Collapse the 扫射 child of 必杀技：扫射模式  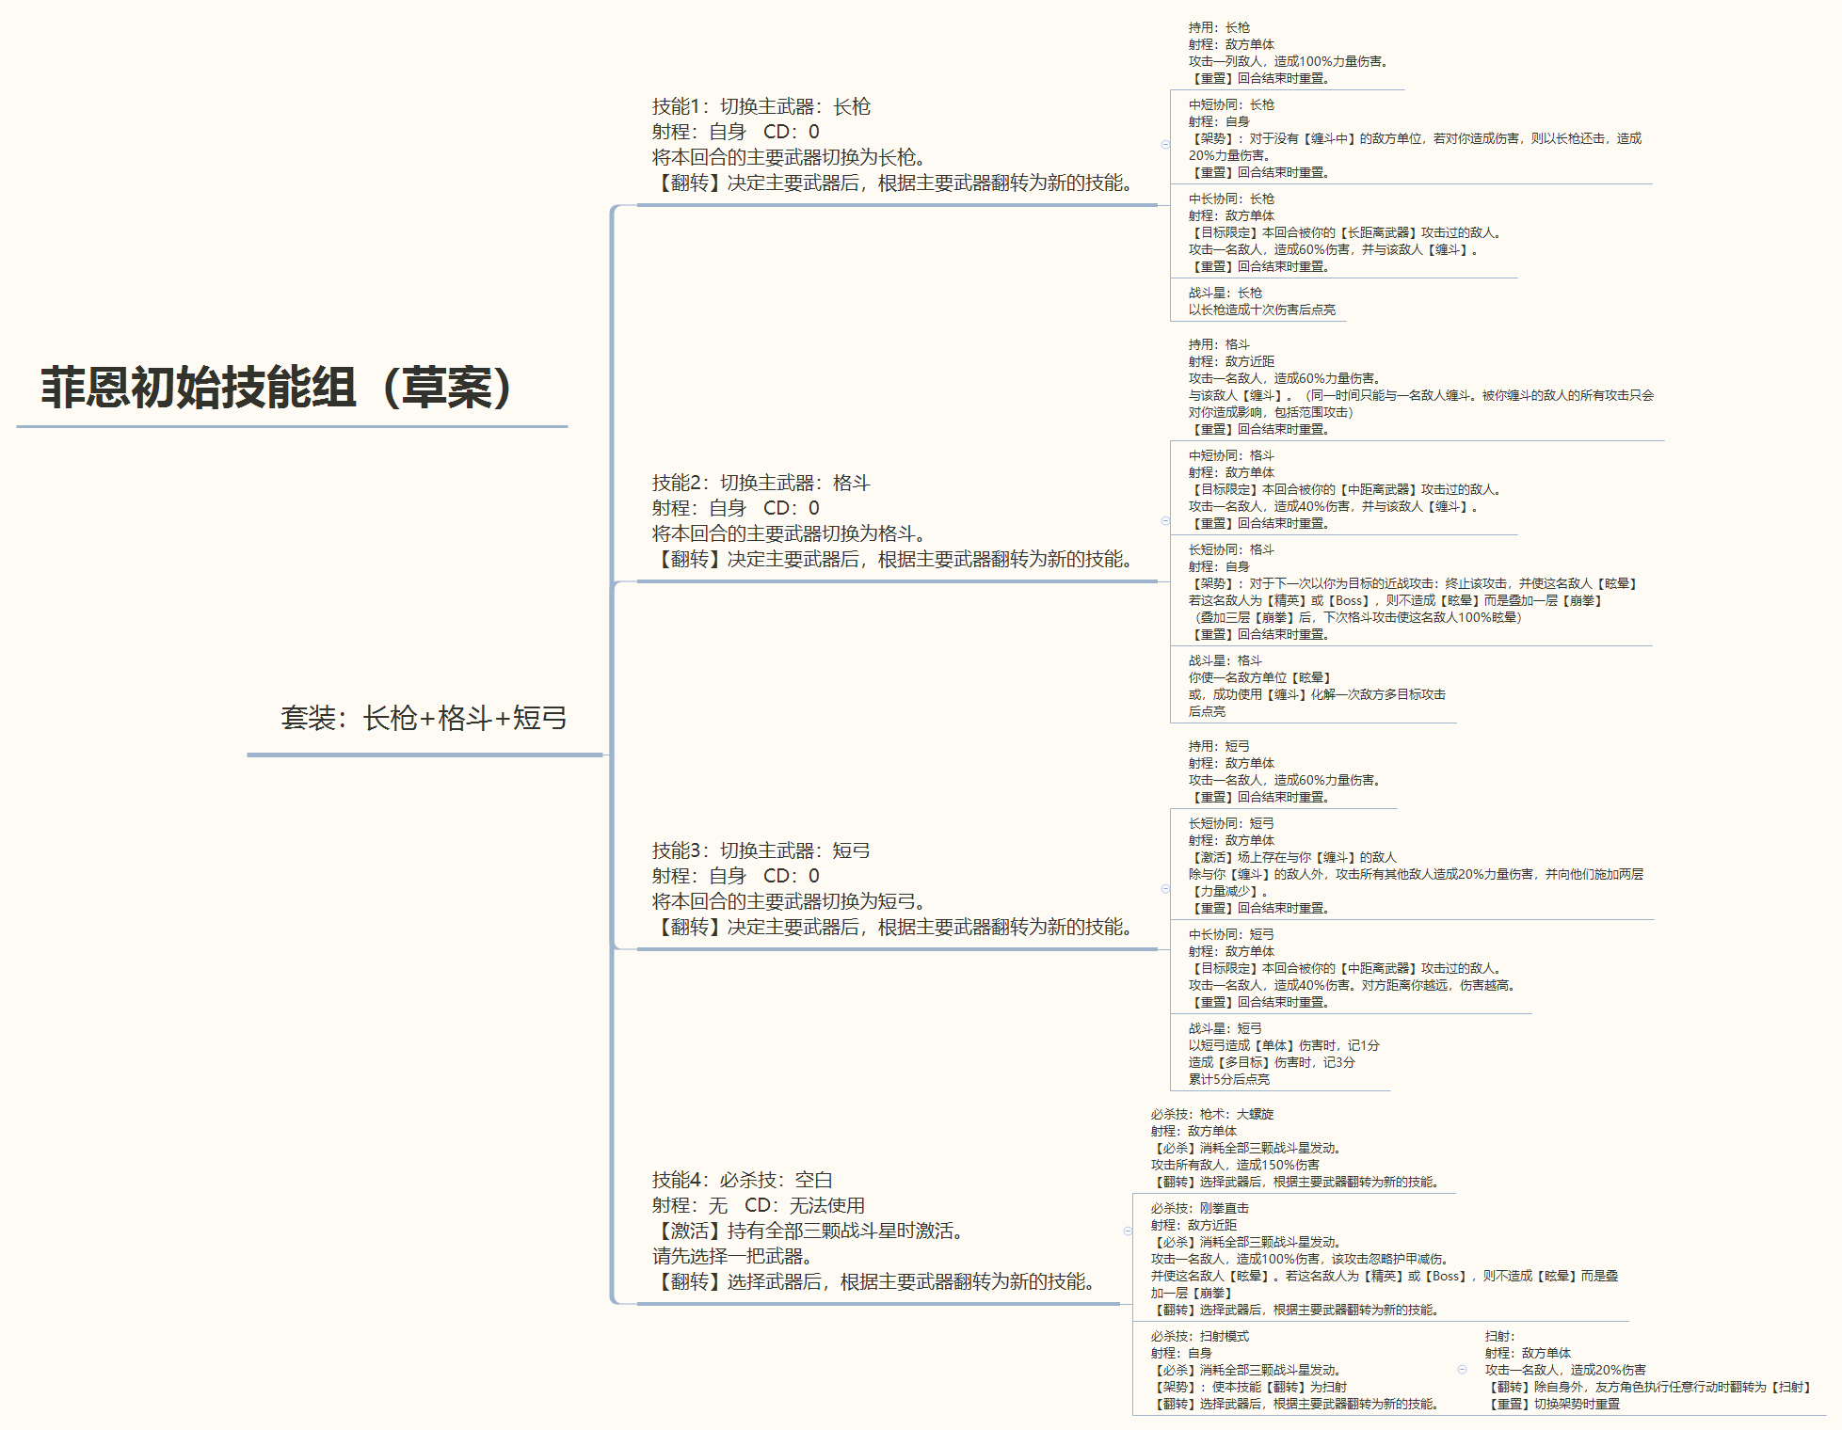1462,1370
